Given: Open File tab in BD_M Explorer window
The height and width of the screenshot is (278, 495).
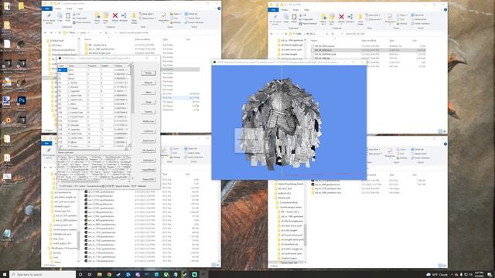Looking at the screenshot, I should tap(273, 10).
